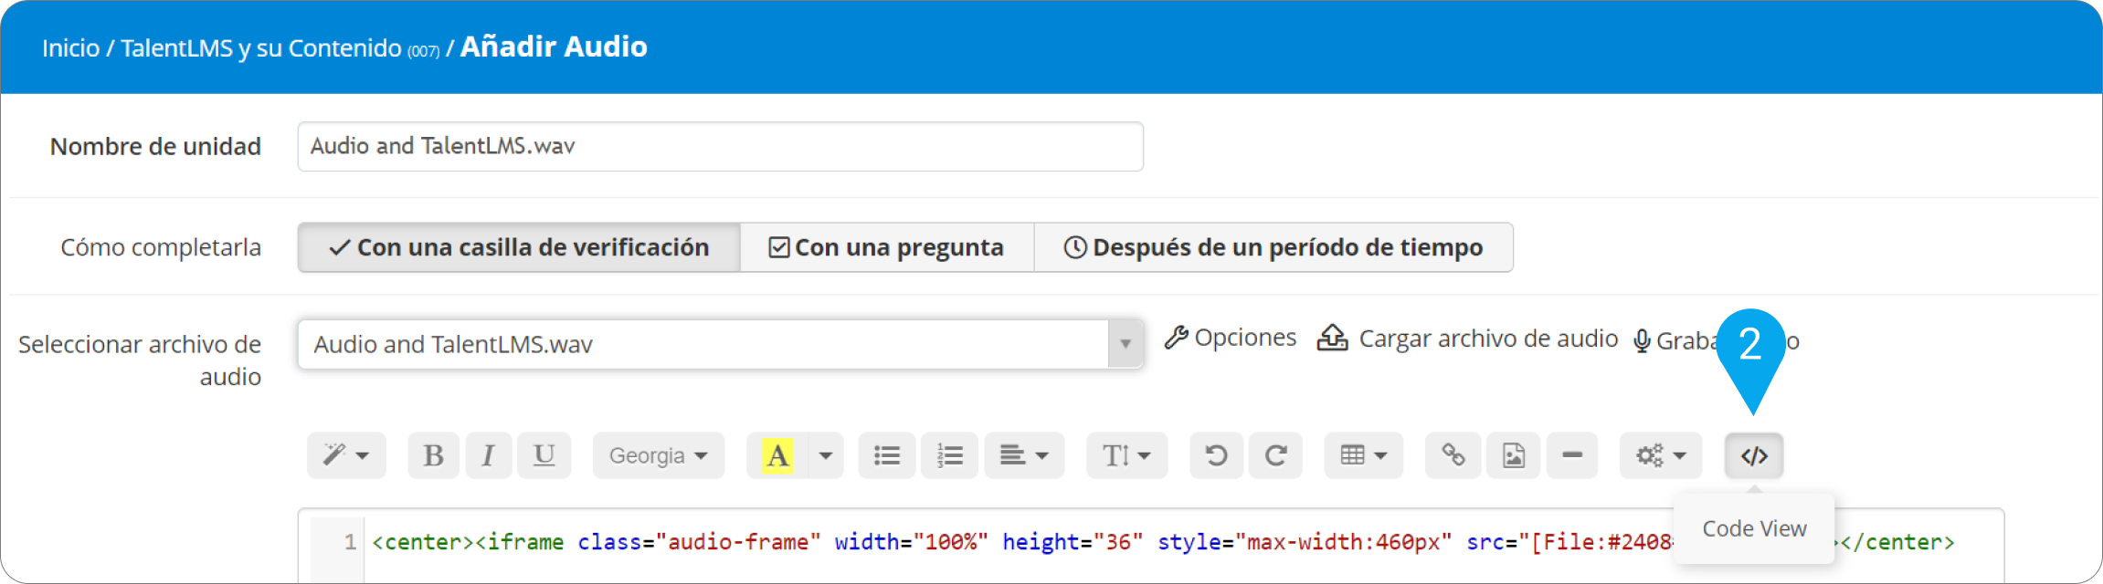Toggle underline formatting
Viewport: 2103px width, 584px height.
click(x=544, y=455)
